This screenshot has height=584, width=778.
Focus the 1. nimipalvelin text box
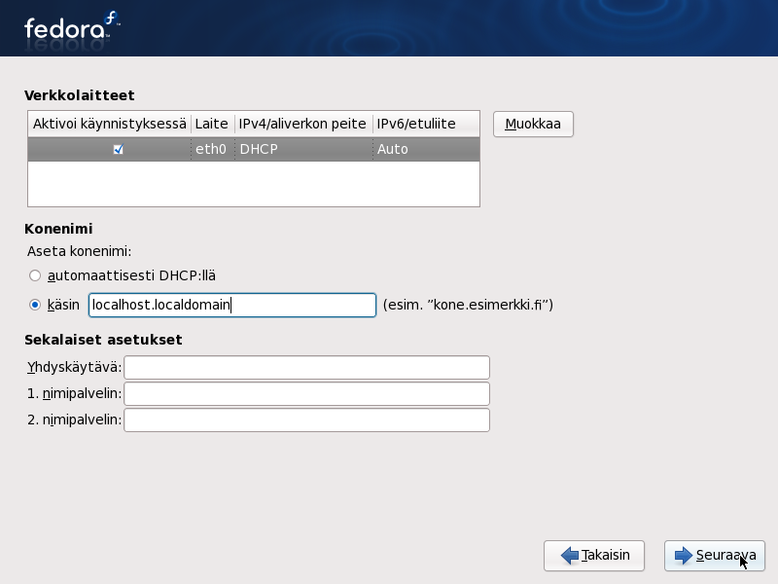point(306,393)
